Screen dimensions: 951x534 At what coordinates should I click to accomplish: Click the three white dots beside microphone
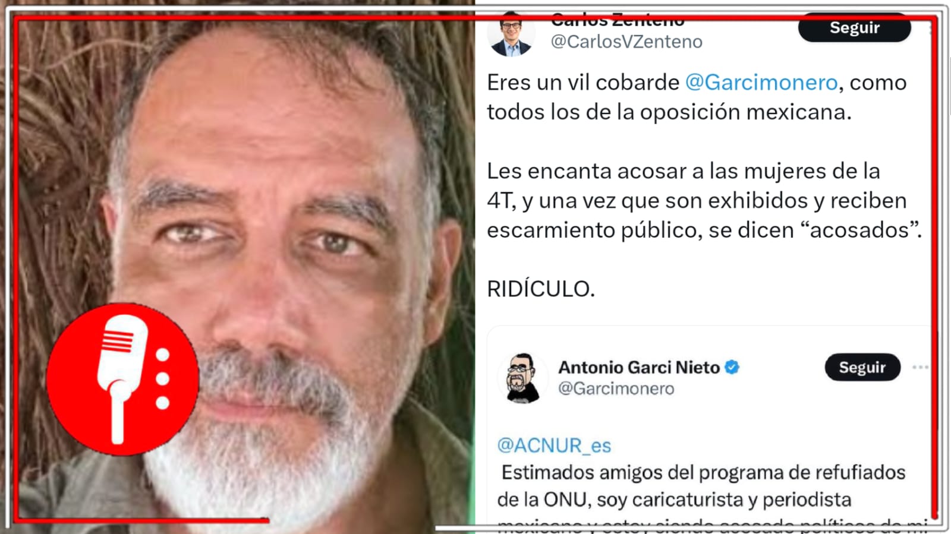click(162, 379)
